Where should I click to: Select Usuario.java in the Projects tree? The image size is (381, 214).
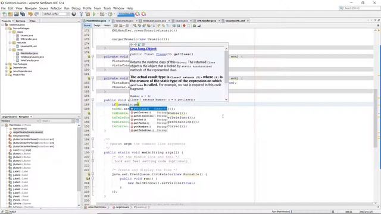[x=26, y=36]
